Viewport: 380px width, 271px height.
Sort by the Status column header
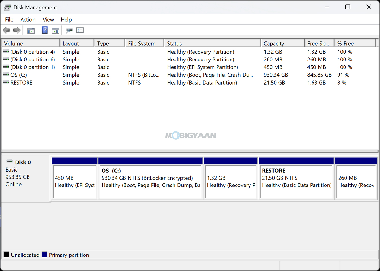tap(212, 43)
